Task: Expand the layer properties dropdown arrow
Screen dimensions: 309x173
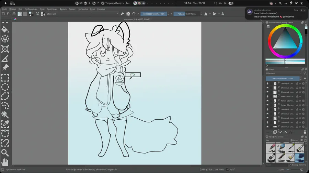Action: [294, 132]
